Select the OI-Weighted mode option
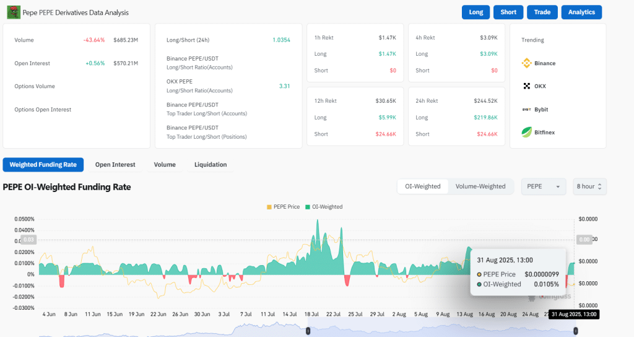 point(423,186)
